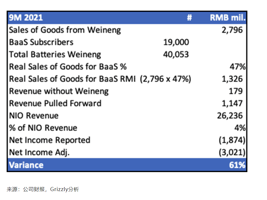Click the 'Sales of Goods from Weineng' row label

click(x=65, y=30)
